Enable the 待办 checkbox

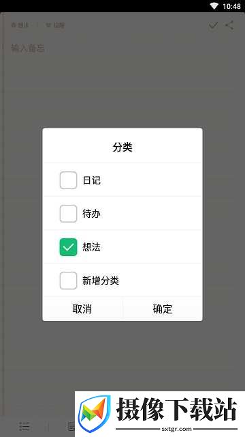point(68,214)
